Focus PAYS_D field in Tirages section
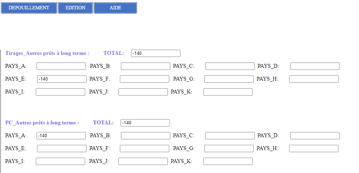Viewport: 359px width, 173px height. (315, 66)
